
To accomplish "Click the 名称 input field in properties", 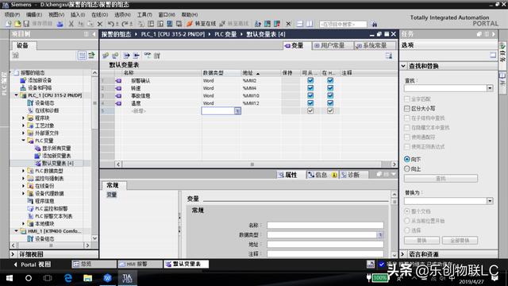I will 325,225.
